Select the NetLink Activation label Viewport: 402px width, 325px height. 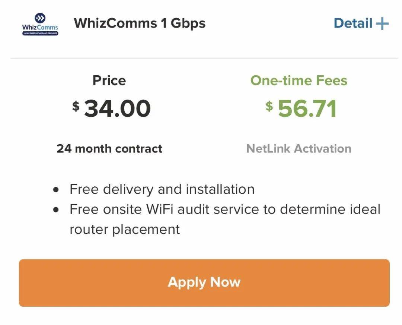(x=299, y=149)
